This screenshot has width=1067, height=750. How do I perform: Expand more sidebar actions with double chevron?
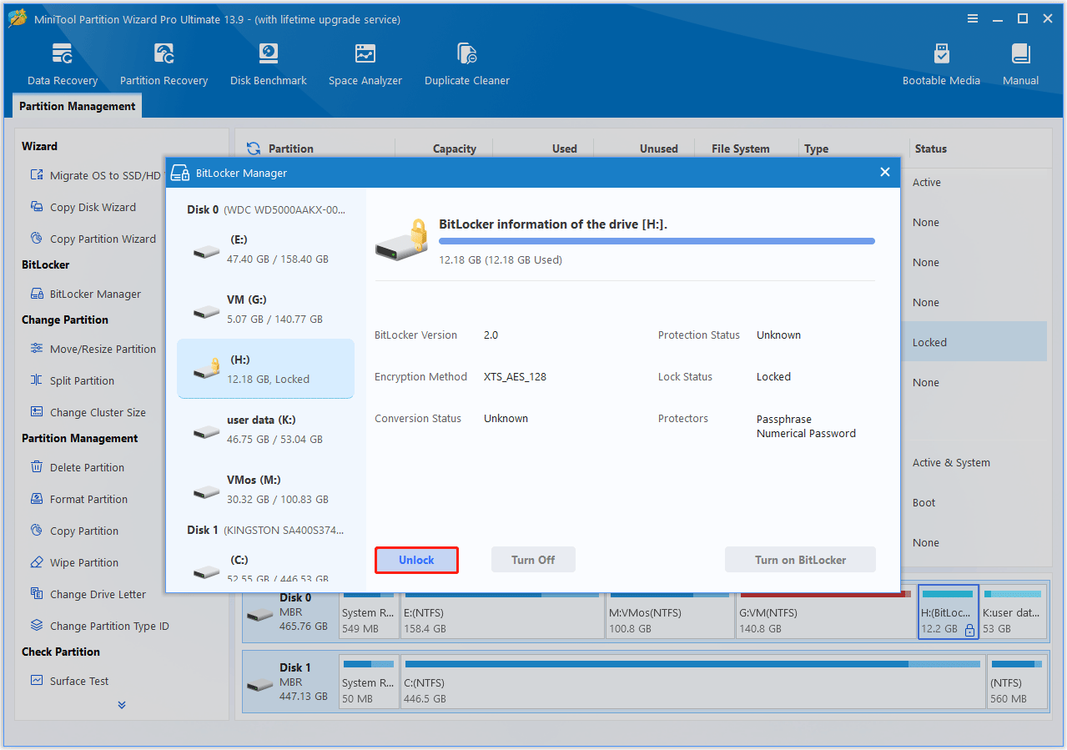[122, 705]
